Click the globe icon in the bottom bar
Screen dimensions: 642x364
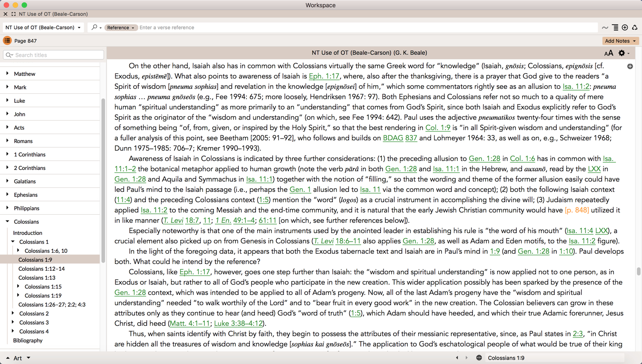tap(479, 358)
